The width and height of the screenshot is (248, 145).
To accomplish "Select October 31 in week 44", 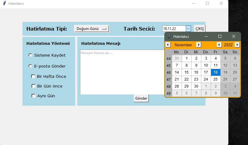I will point(177,58).
